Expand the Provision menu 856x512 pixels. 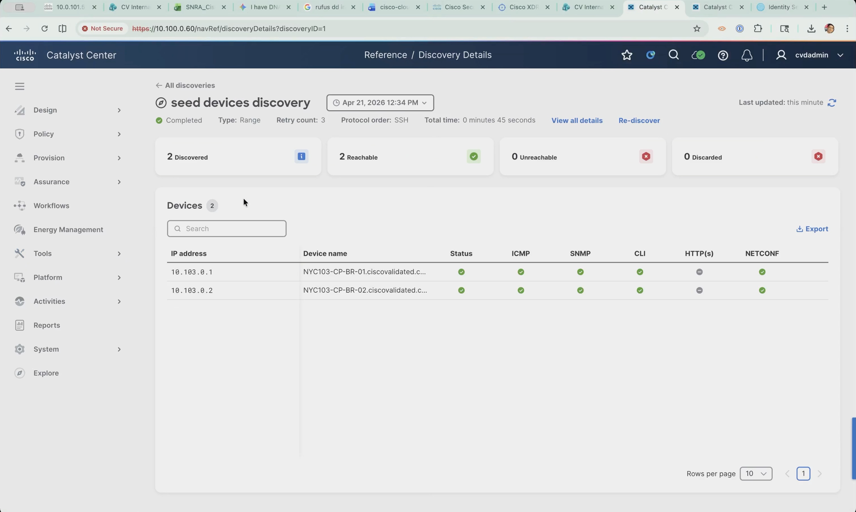68,158
